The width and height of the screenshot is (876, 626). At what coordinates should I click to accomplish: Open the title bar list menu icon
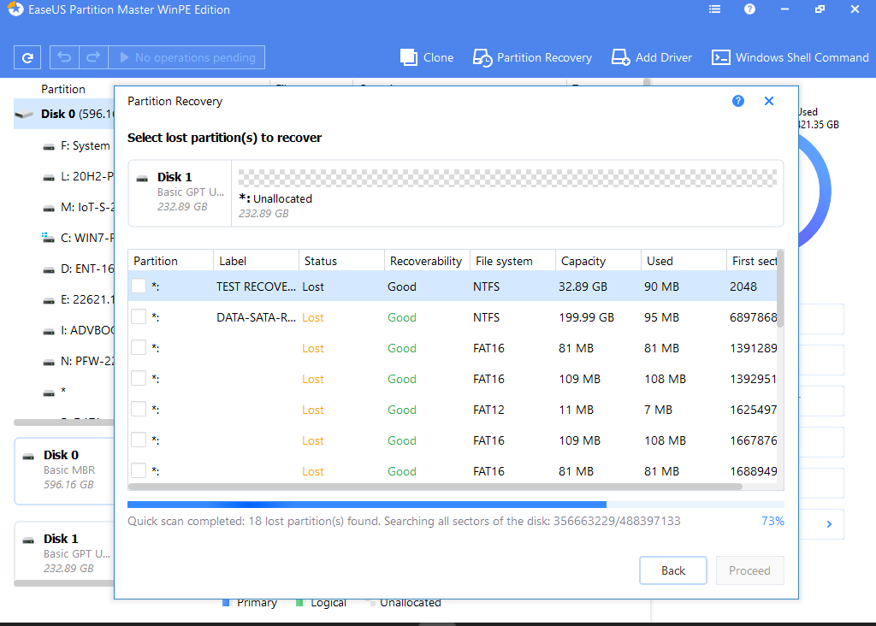(714, 9)
